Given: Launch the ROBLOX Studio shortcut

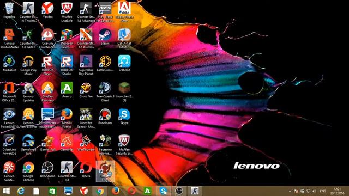Looking at the screenshot, I should (x=67, y=65).
